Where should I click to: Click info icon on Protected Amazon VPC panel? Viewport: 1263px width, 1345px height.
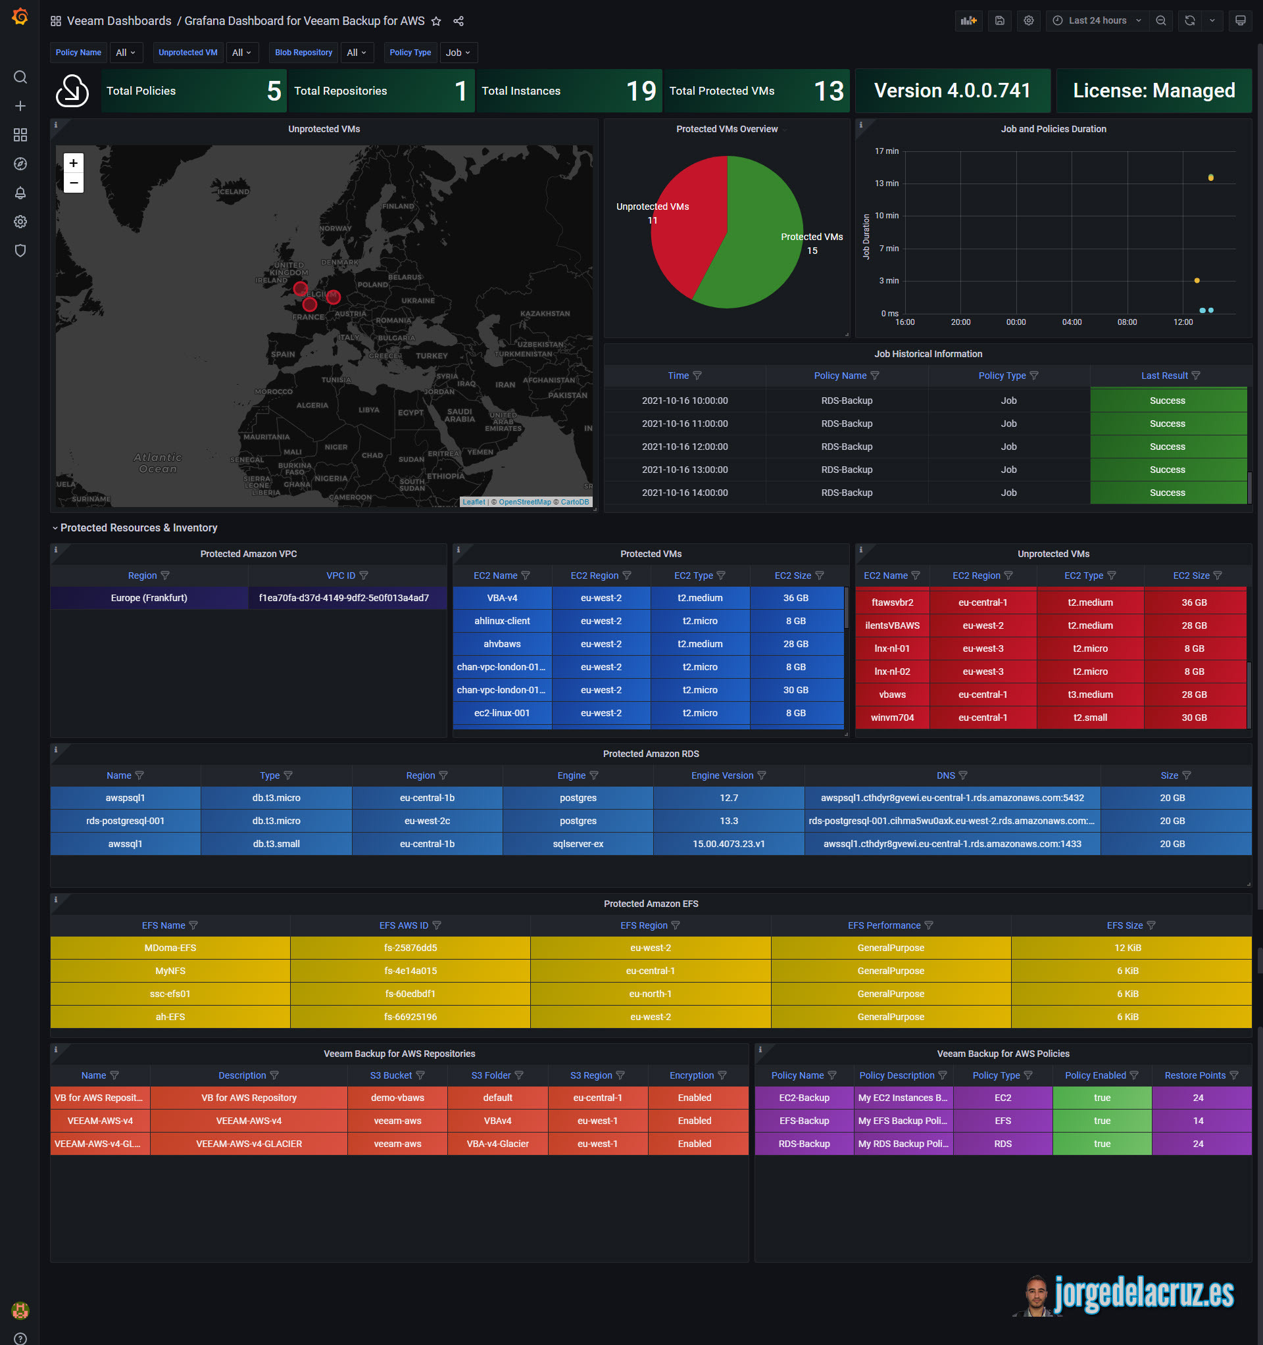pos(55,549)
